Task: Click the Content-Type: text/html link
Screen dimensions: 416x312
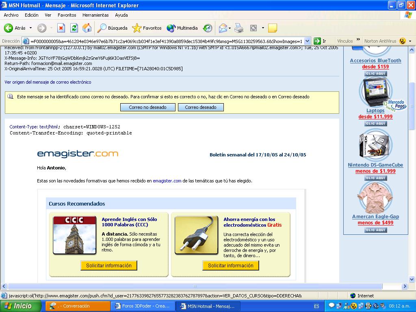Action: [34, 127]
